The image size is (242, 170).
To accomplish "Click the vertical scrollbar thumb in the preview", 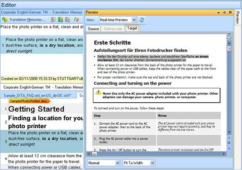I will point(229,49).
